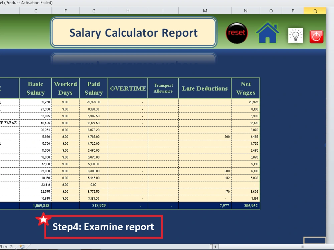
Task: Select column Q heading
Action: [315, 10]
